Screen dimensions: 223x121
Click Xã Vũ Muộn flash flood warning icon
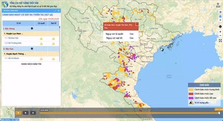[x=41, y=59]
